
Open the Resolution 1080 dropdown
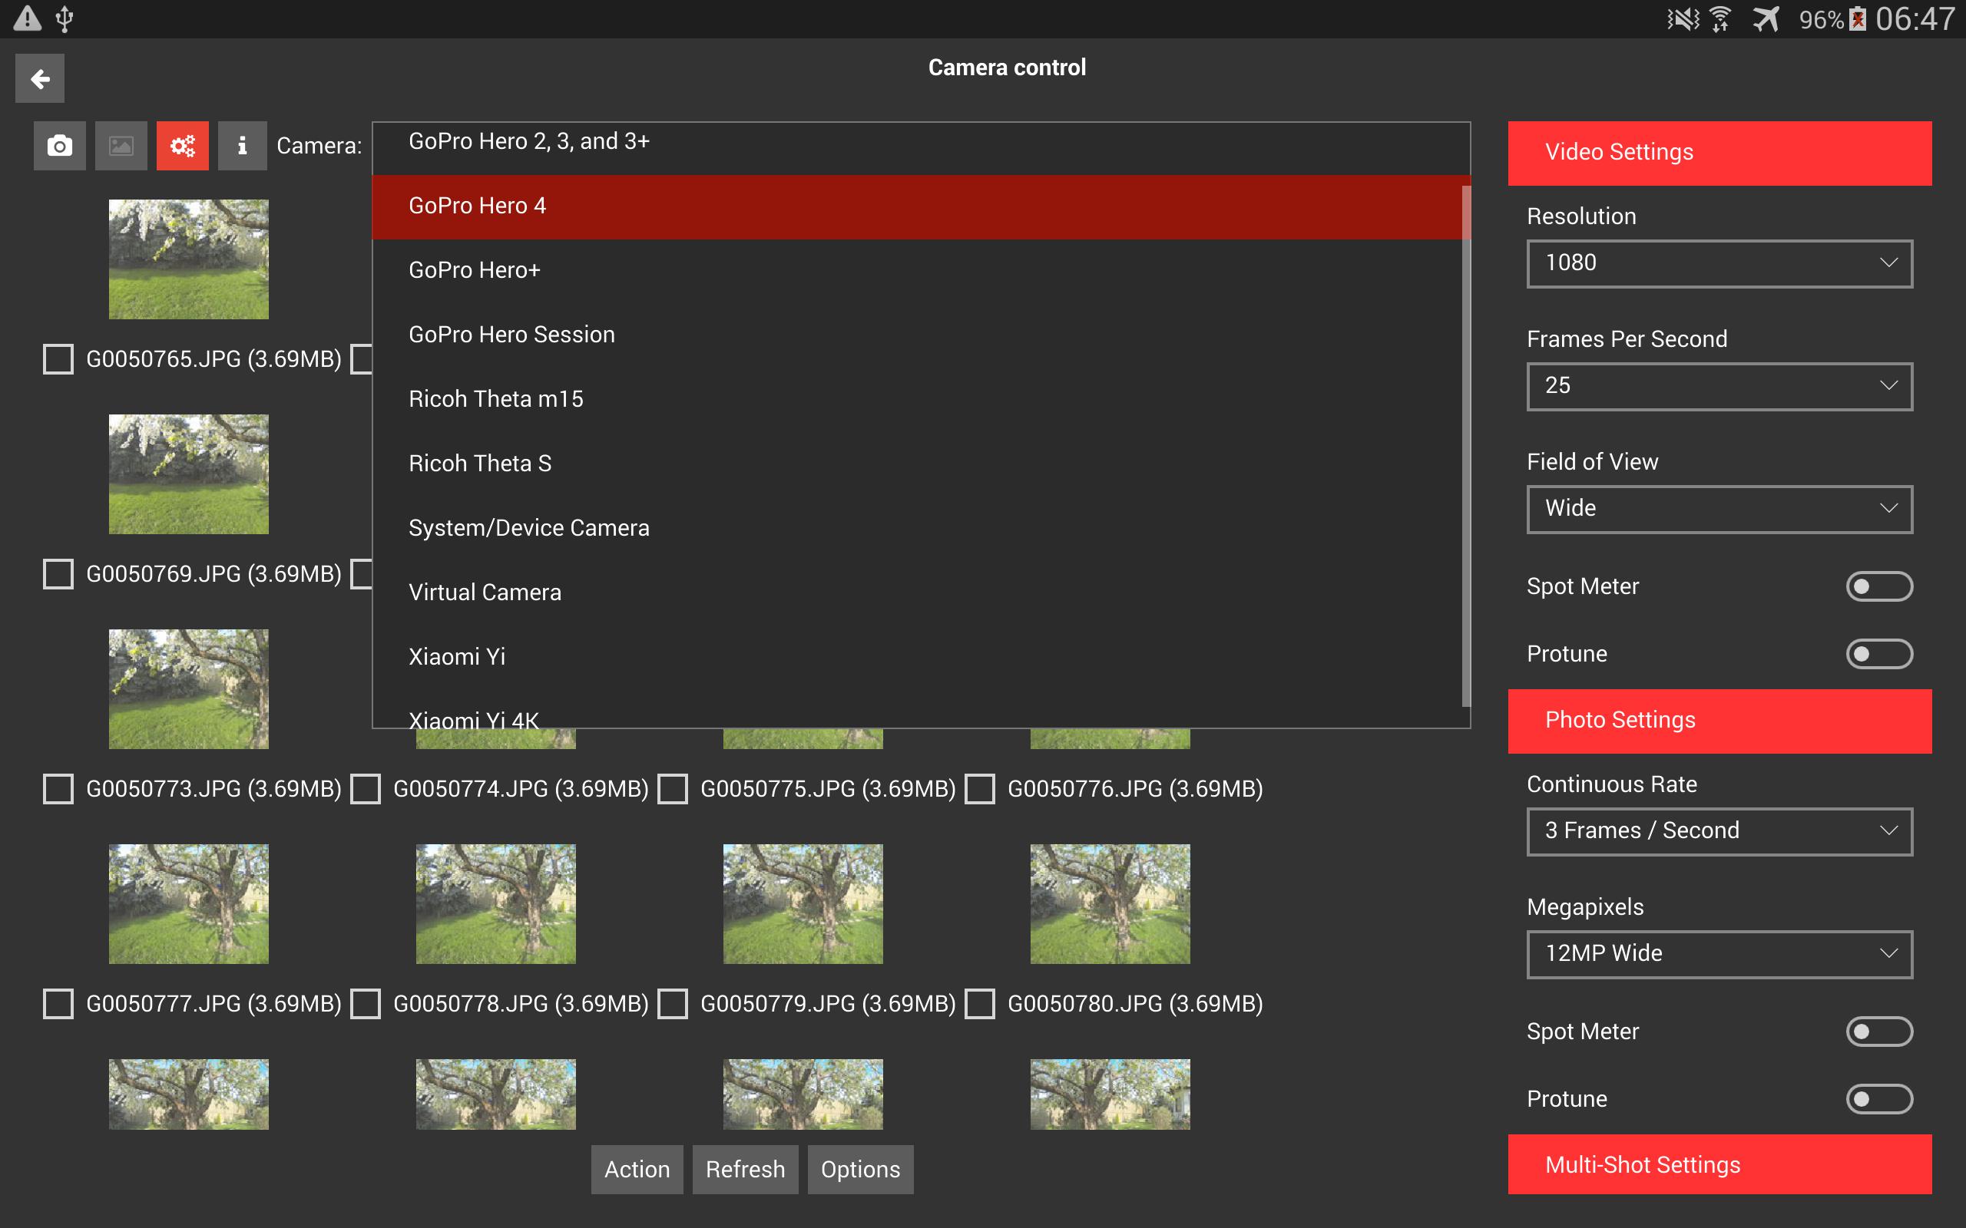click(1719, 263)
